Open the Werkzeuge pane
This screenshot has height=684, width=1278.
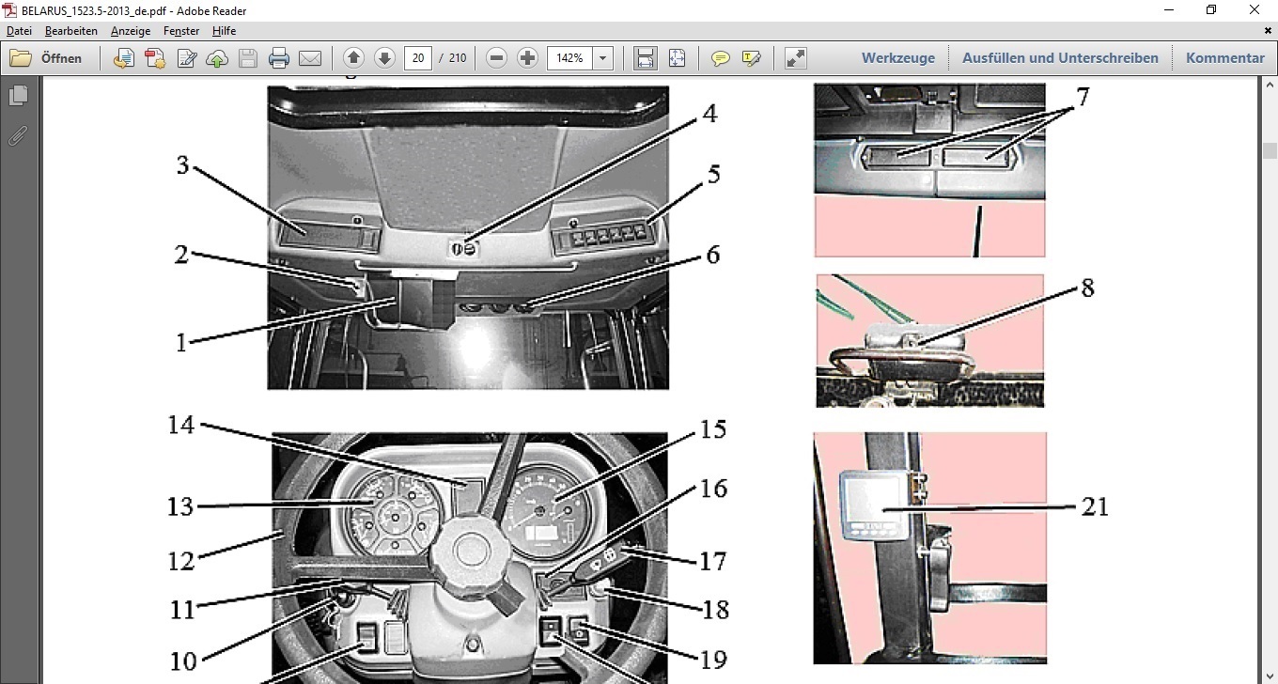(898, 58)
